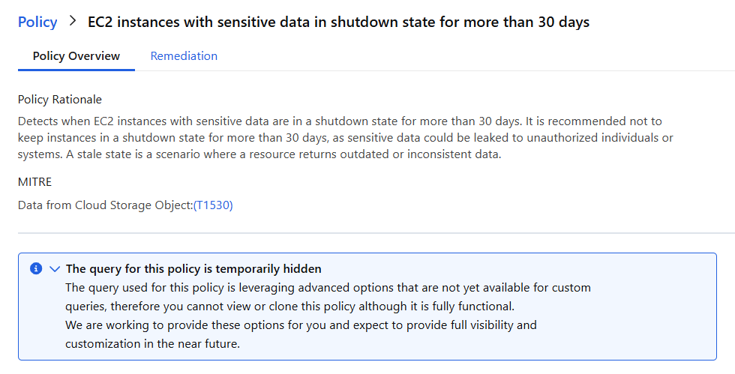
Task: Click the MITRE section heading
Action: point(34,182)
